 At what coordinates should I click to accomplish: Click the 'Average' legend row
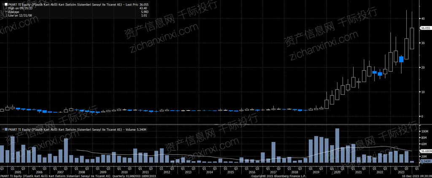[14, 12]
